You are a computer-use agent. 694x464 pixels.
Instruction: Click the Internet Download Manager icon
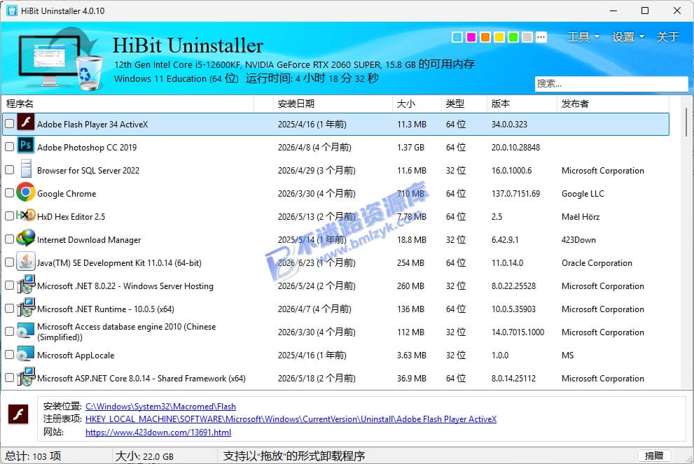tap(26, 238)
